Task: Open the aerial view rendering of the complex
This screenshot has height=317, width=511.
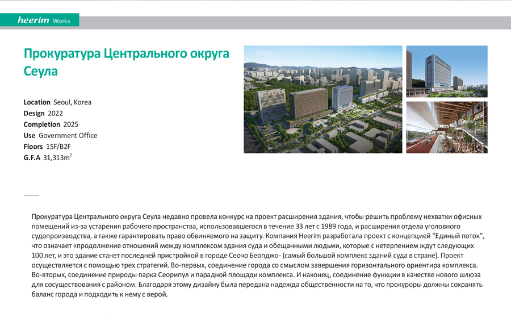Action: coord(323,99)
